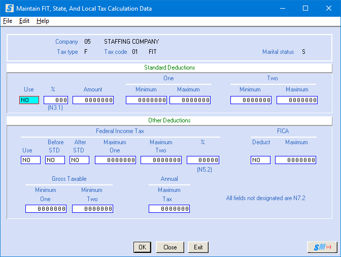Select the Two Maximum deduction field
Viewport: 341px width, 257px height.
coord(297,100)
